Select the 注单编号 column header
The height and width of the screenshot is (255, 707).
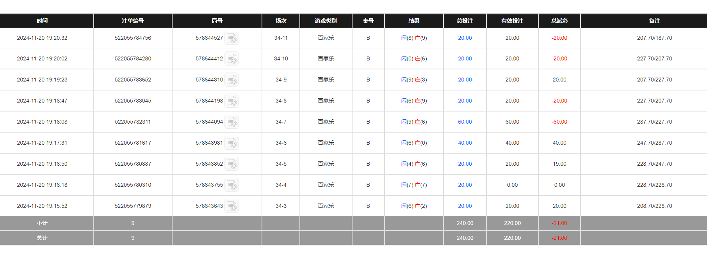(x=133, y=21)
